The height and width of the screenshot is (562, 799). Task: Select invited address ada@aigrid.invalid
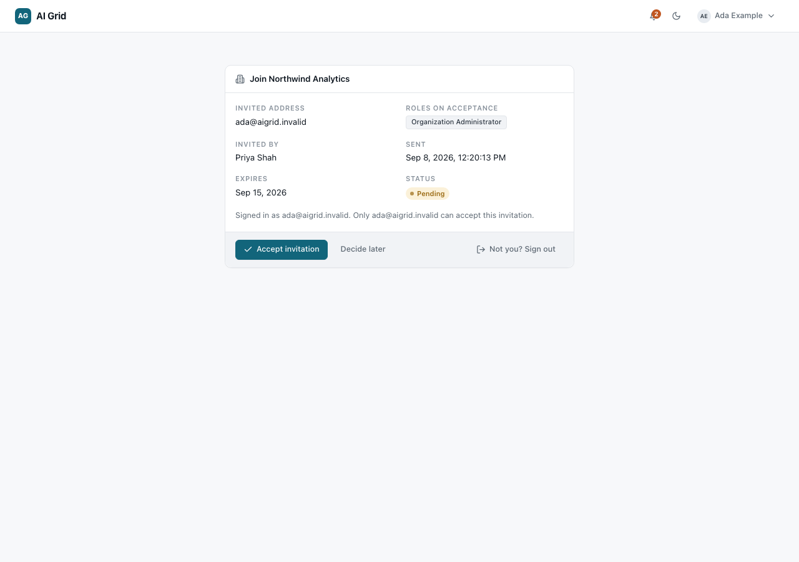pos(271,122)
